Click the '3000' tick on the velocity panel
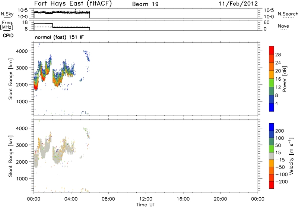This screenshot has width=298, height=207. pyautogui.click(x=22, y=145)
